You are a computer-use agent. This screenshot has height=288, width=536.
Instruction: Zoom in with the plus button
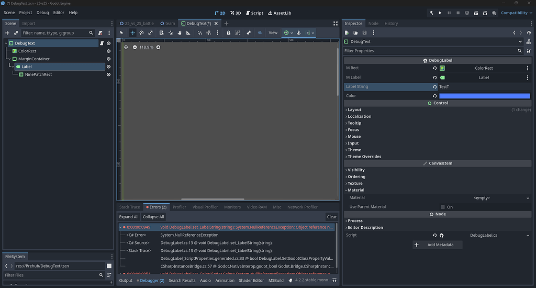(x=158, y=47)
